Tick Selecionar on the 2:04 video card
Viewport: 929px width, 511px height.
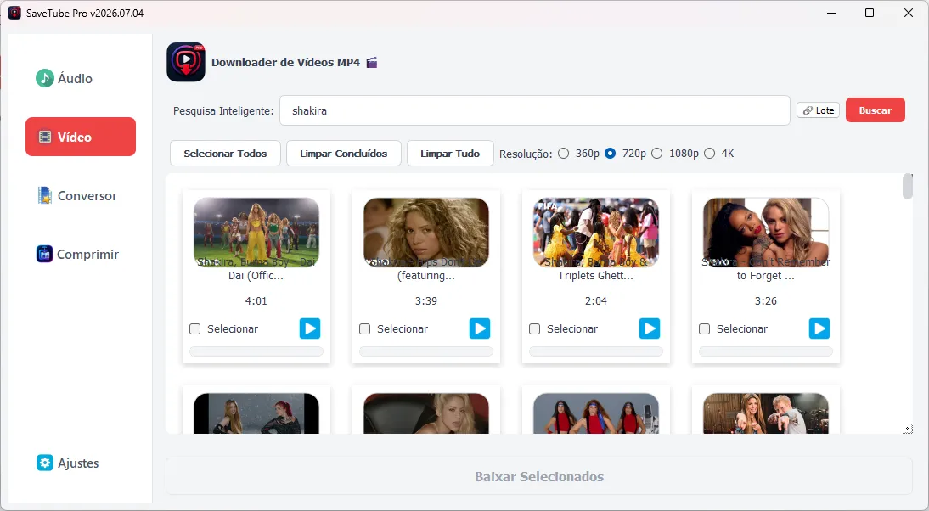[534, 328]
